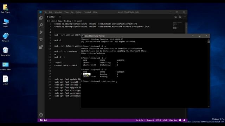
Task: Click the Desktop breadcrumb segment
Action: tap(67, 21)
